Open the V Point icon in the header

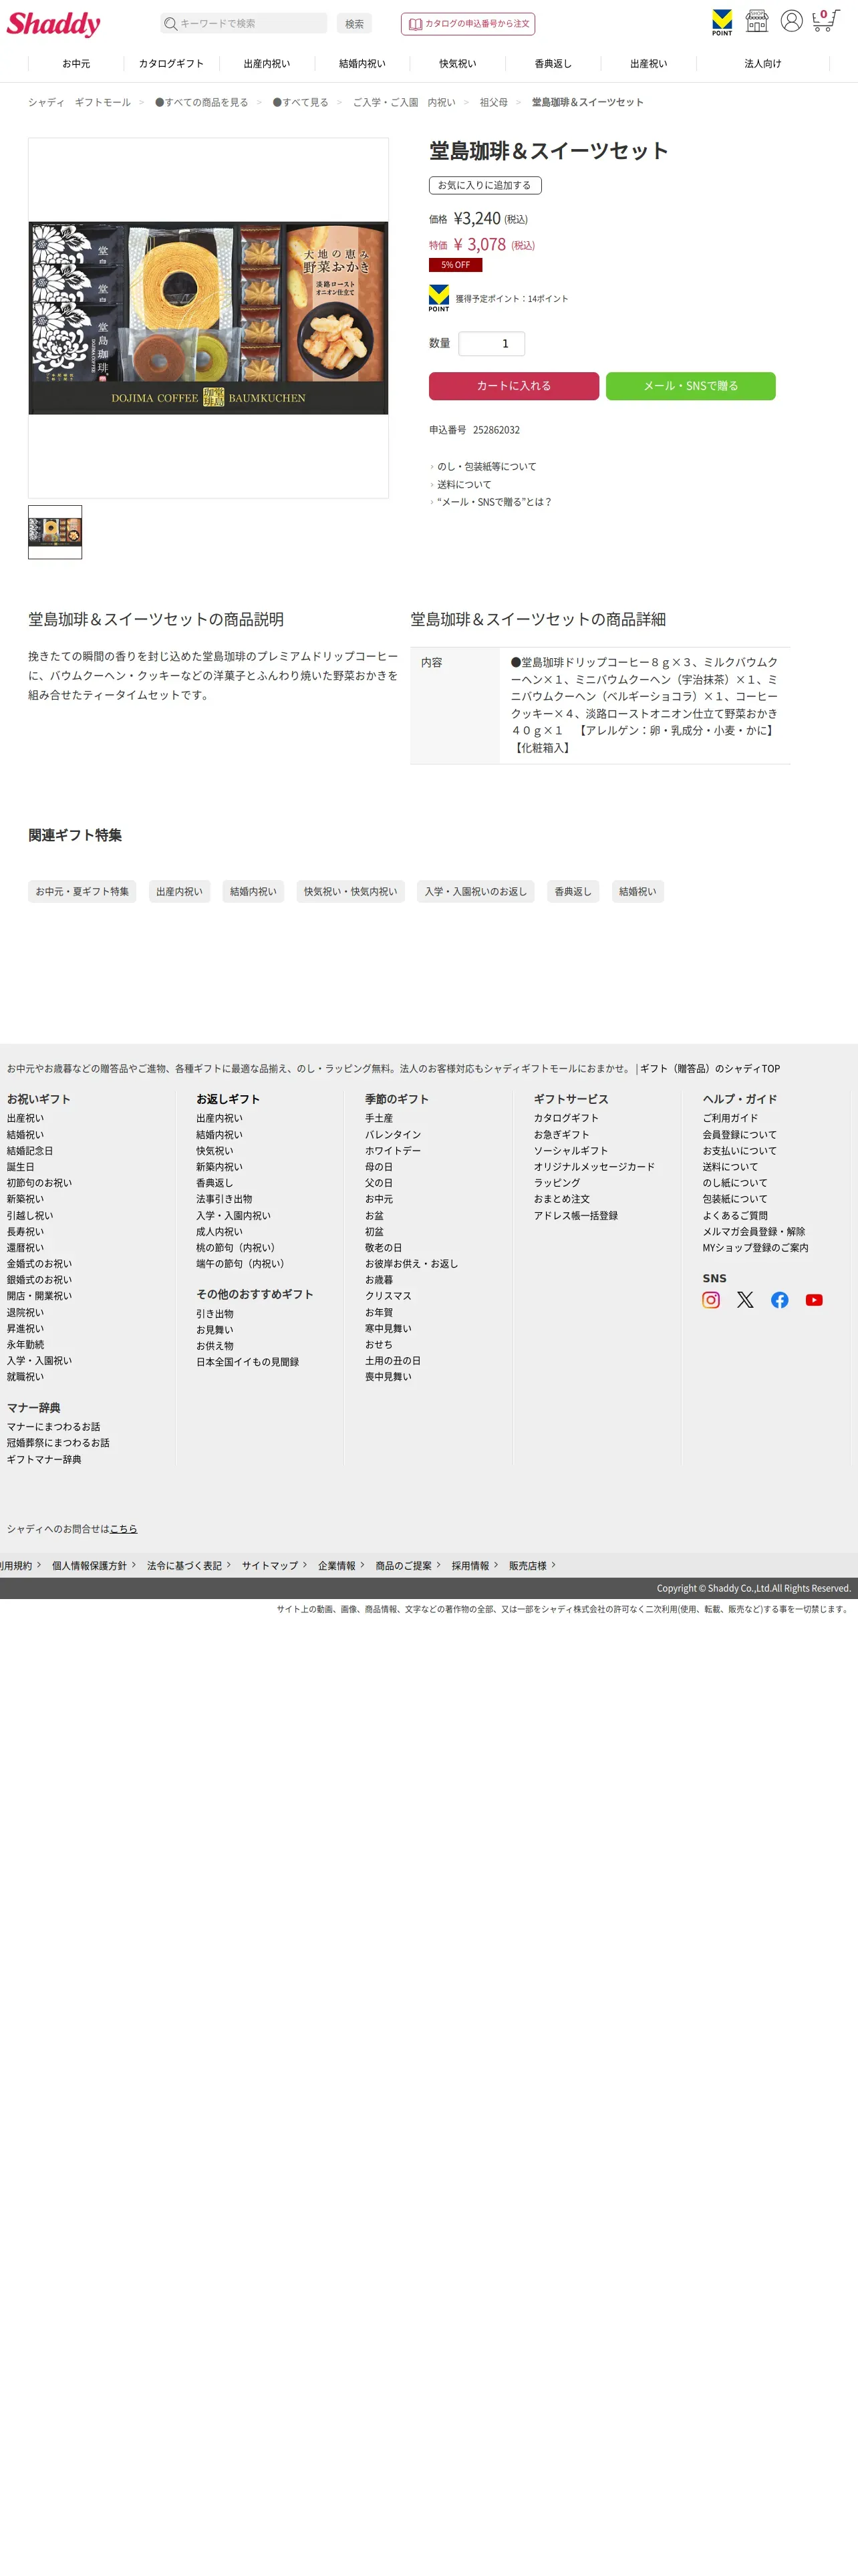[722, 22]
